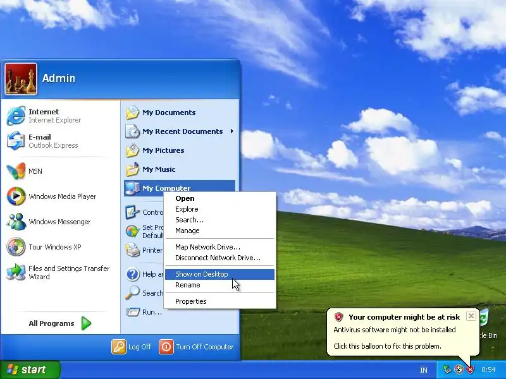
Task: Click the Run icon
Action: tap(132, 312)
